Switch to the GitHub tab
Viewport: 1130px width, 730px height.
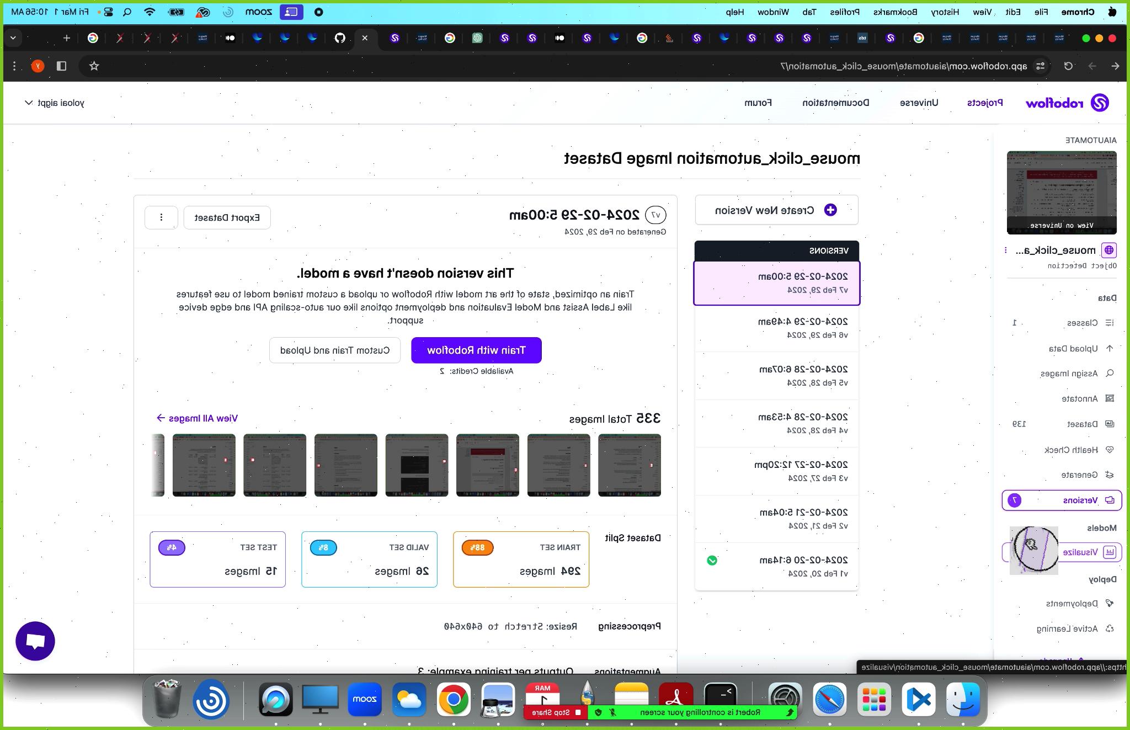(x=340, y=38)
